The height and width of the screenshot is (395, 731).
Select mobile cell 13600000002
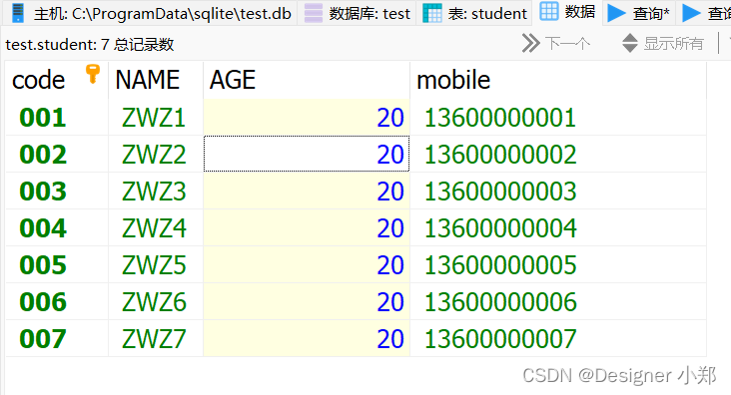click(x=558, y=155)
